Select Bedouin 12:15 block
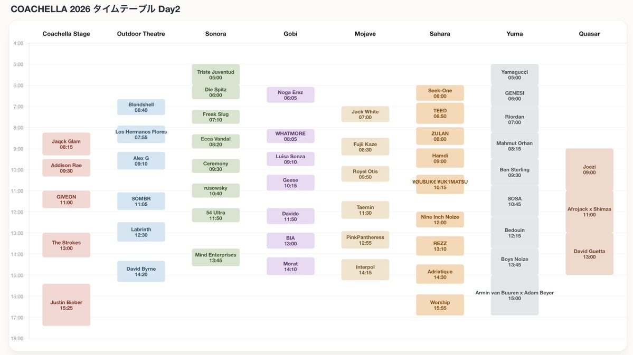This screenshot has width=633, height=355. pos(514,233)
